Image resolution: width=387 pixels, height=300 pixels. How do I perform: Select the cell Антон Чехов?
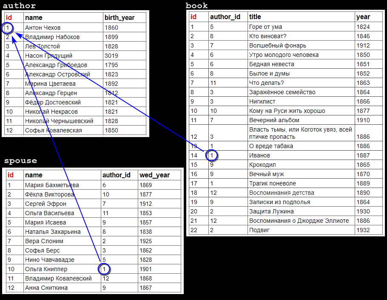click(x=43, y=28)
